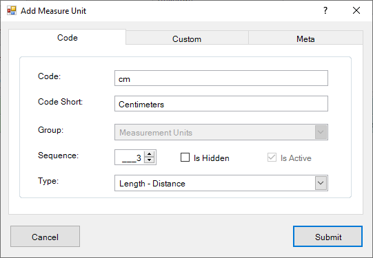Open the Type dropdown Length - Distance

point(221,183)
